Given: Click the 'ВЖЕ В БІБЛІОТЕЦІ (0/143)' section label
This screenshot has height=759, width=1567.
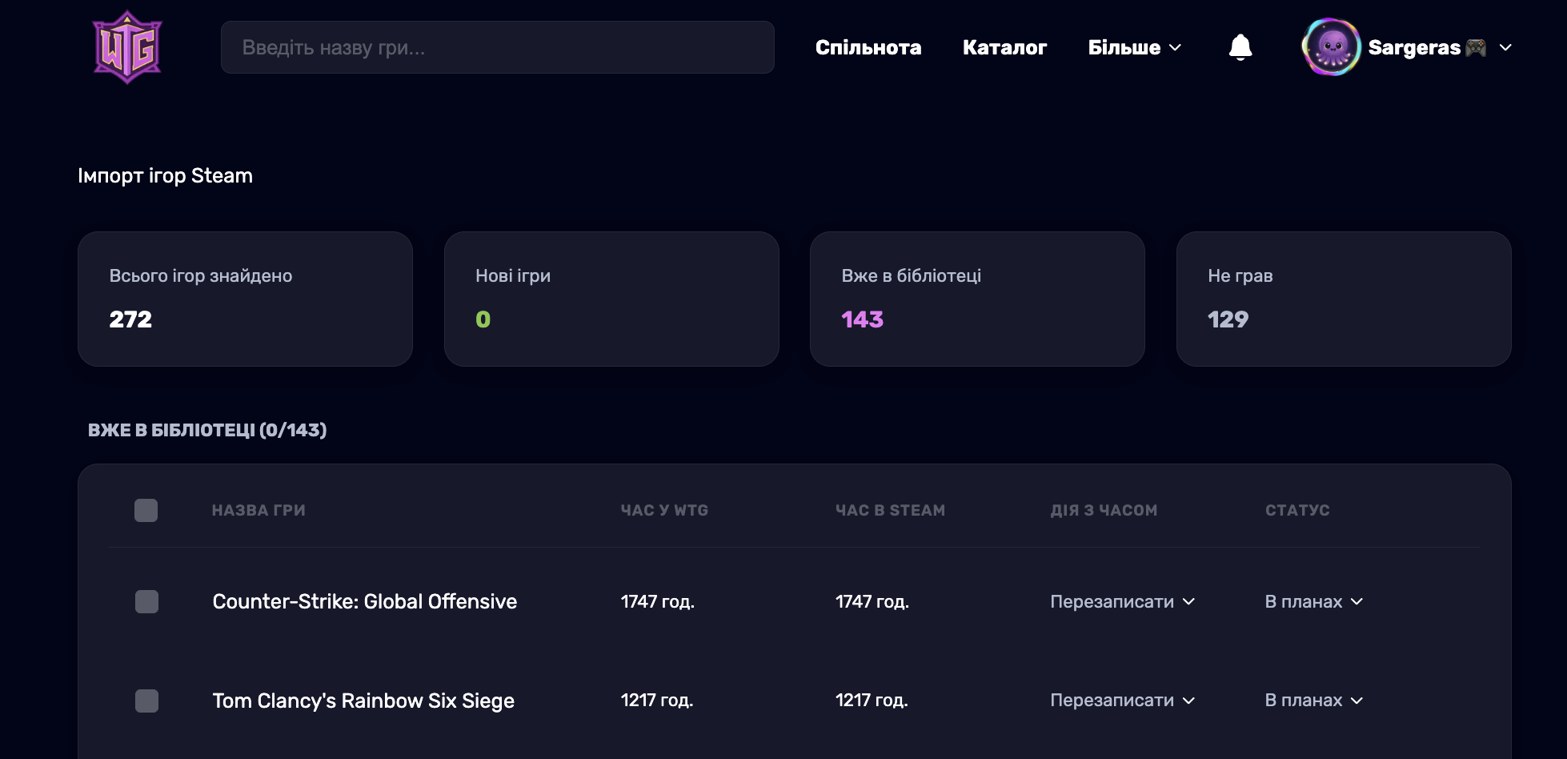Looking at the screenshot, I should click(x=208, y=430).
